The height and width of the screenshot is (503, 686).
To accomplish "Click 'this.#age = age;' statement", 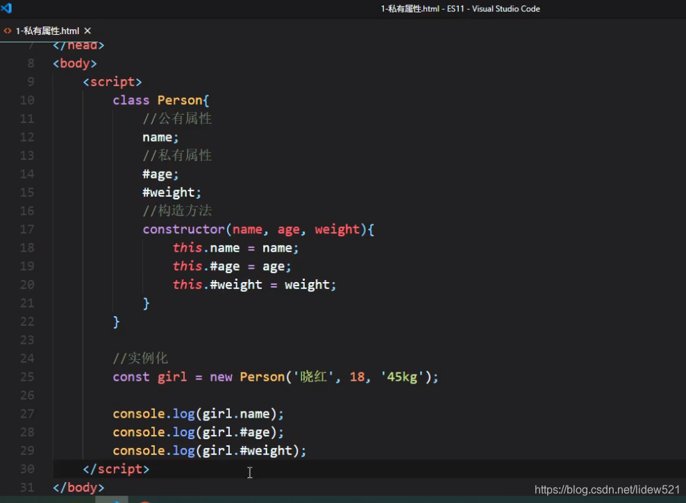I will [x=232, y=266].
